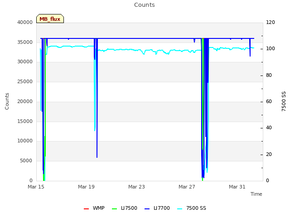Click the Counts chart title

pos(145,5)
